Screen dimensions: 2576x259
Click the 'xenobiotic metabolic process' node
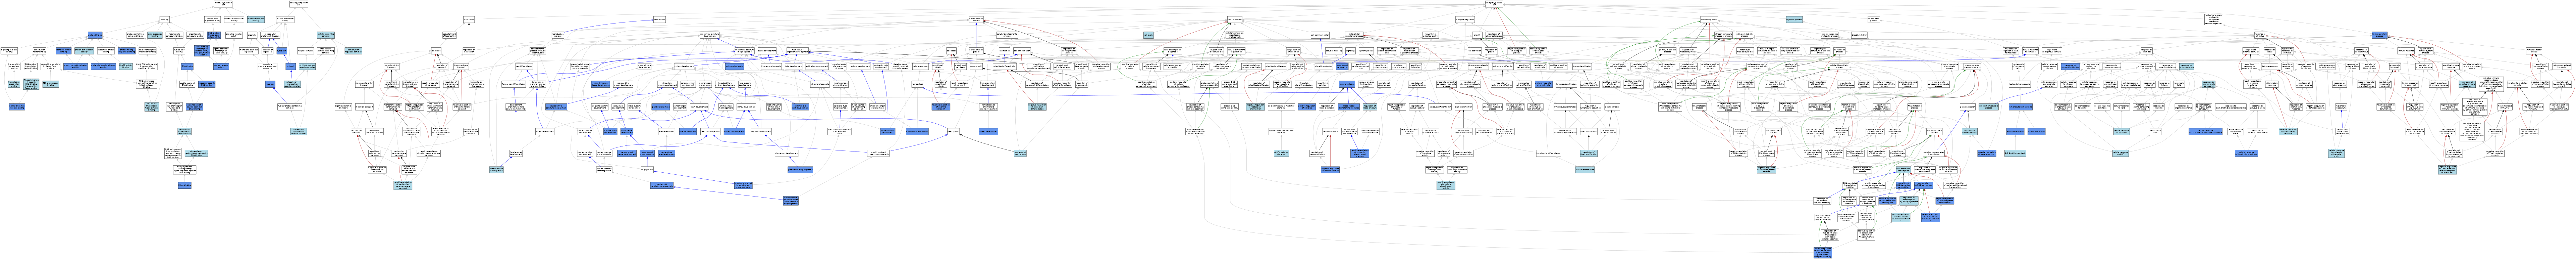tap(1989, 107)
